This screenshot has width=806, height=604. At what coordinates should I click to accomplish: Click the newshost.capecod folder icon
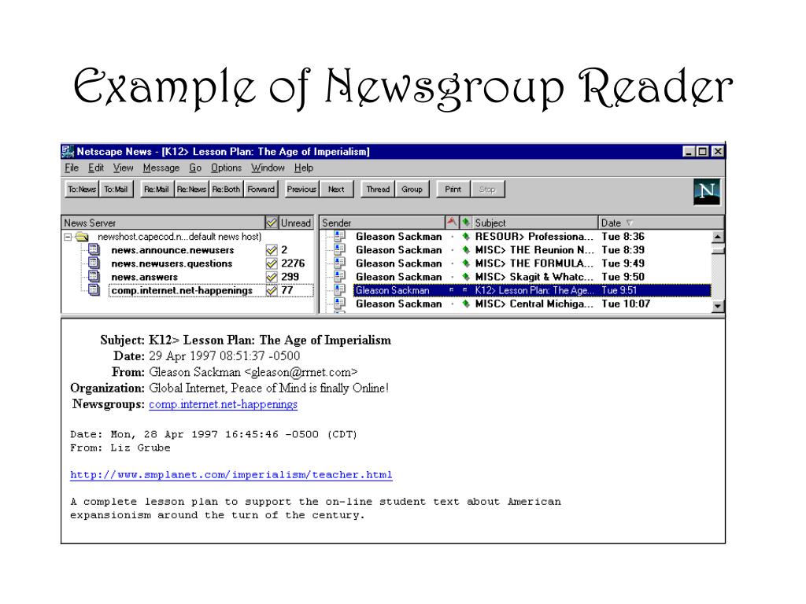(x=82, y=237)
